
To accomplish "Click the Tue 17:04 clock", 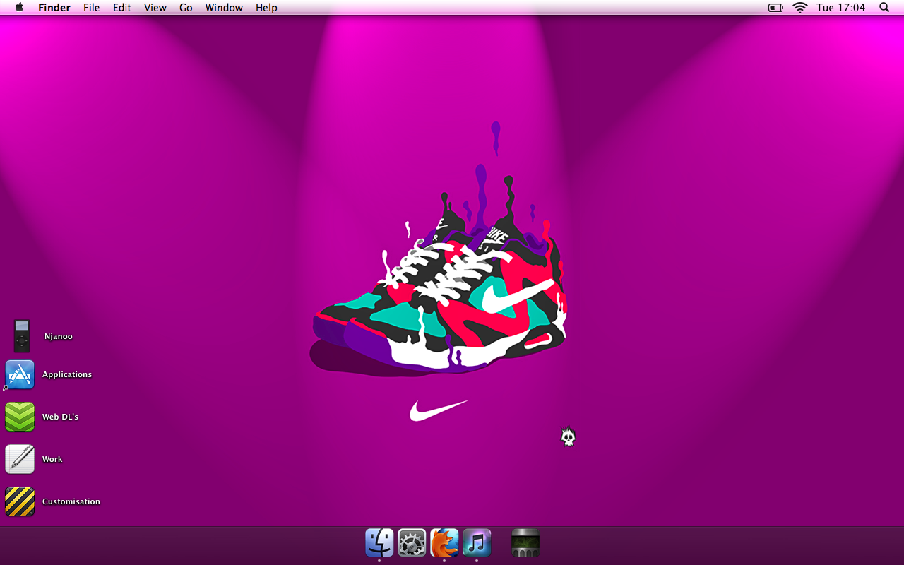I will pos(840,8).
